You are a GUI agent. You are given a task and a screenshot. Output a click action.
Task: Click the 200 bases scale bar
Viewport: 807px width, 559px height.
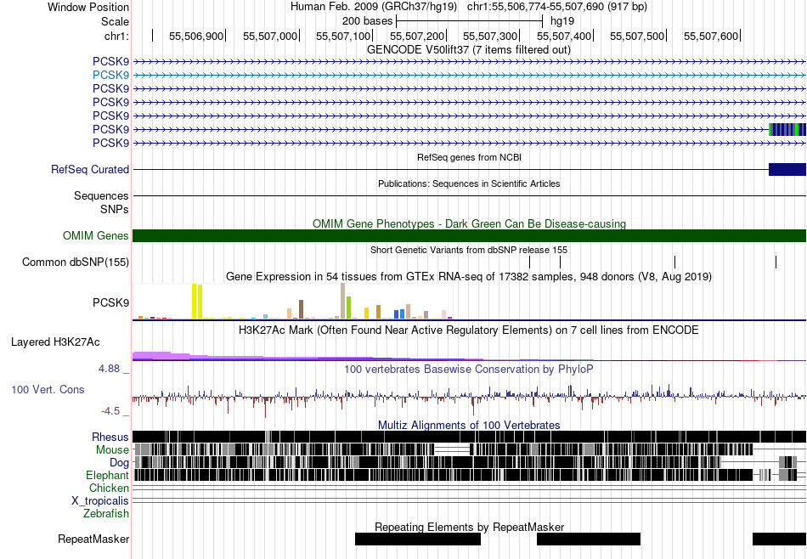click(470, 21)
